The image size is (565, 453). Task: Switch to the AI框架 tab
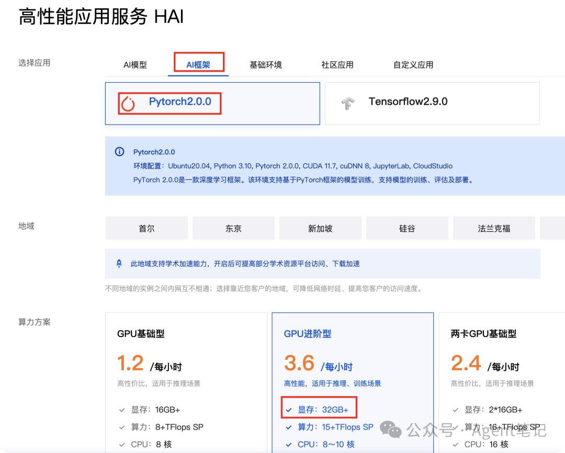198,65
